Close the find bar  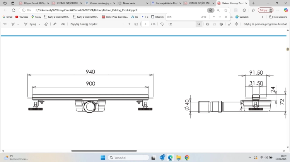(226, 17)
